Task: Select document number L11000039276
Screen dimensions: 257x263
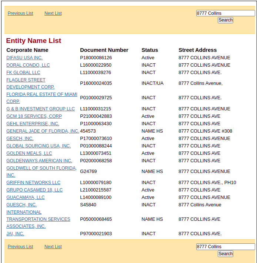Action: tap(96, 73)
